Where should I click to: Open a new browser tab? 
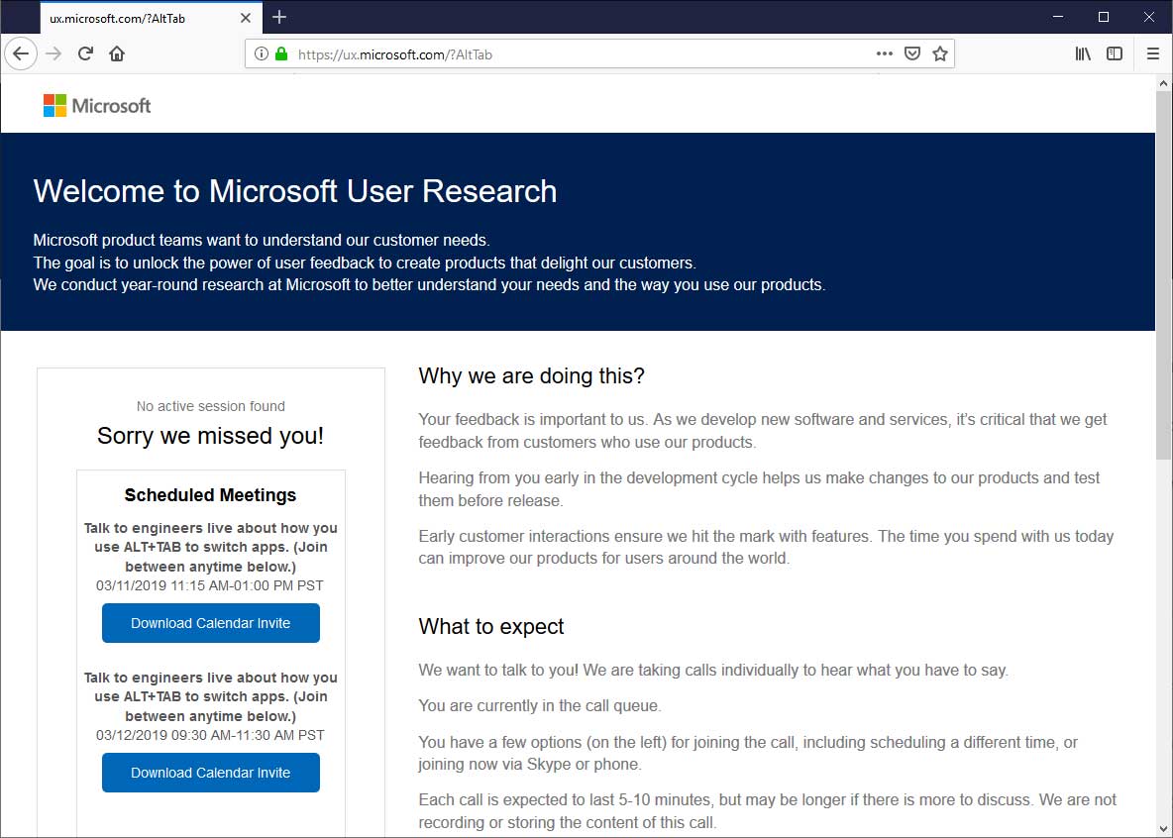(x=279, y=17)
